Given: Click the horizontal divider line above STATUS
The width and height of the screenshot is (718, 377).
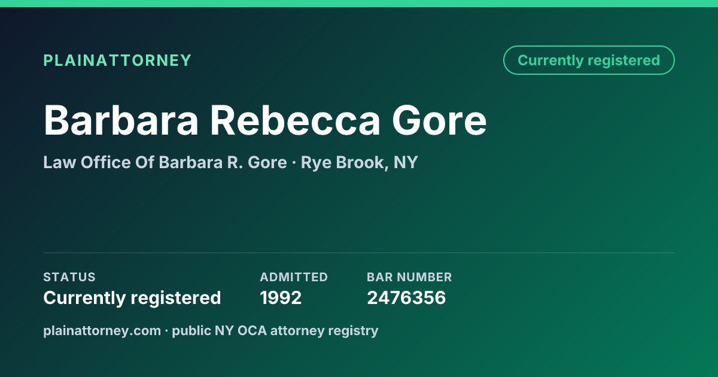Looking at the screenshot, I should click(359, 253).
